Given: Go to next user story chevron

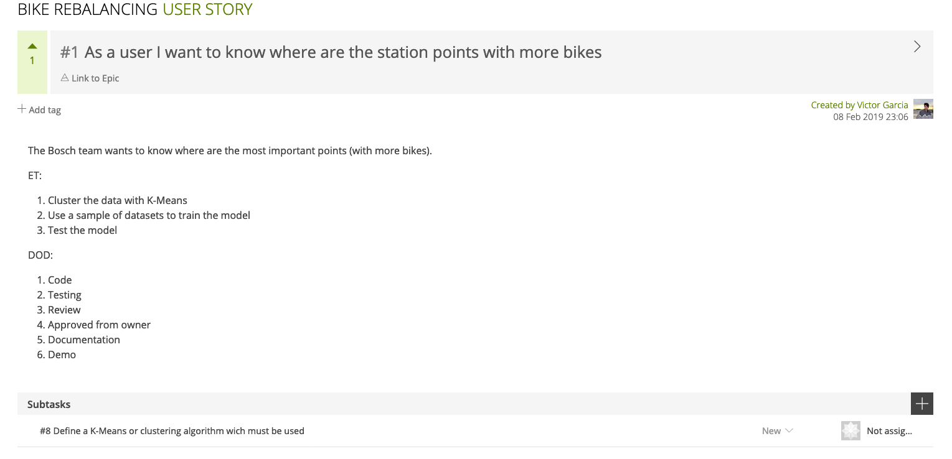Looking at the screenshot, I should point(917,47).
